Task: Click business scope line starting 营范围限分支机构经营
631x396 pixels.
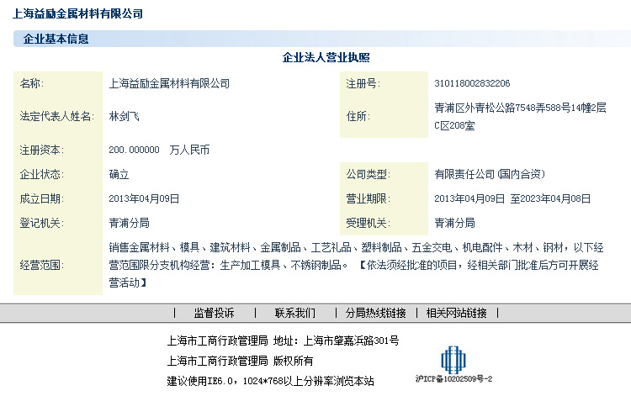Action: coord(353,265)
